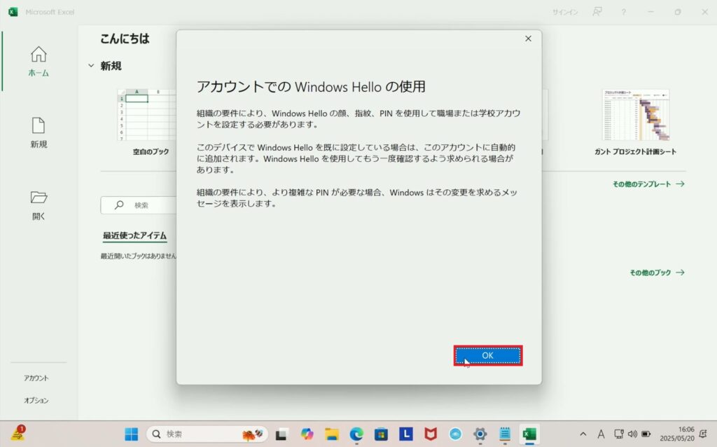Launch Microsoft Edge from the taskbar
Screen dimensions: 717x447
tap(356, 434)
